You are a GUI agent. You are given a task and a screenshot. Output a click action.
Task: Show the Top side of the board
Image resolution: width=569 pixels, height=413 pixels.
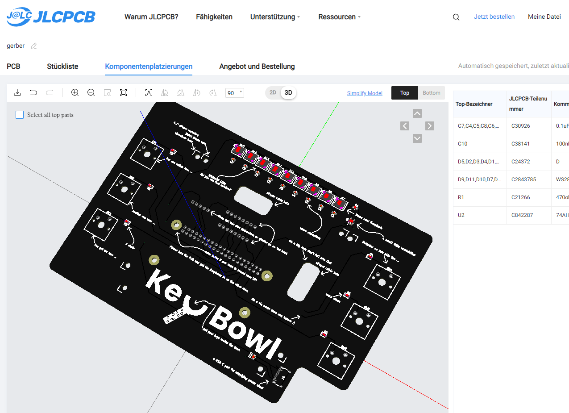click(405, 93)
